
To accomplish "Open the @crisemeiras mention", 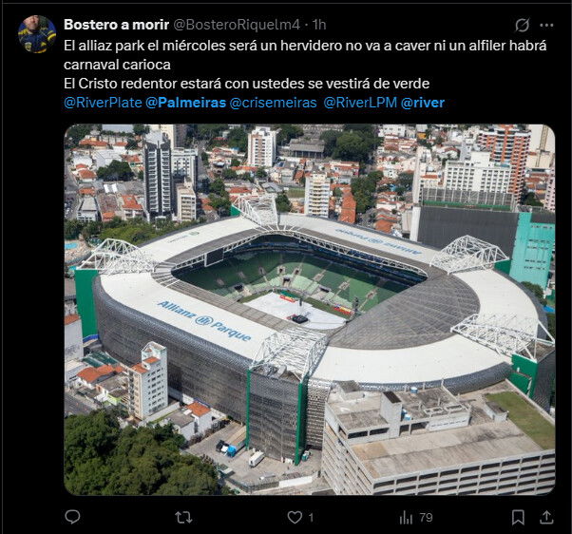I will [274, 103].
